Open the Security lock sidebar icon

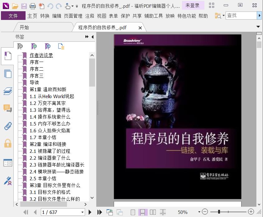(x=8, y=144)
